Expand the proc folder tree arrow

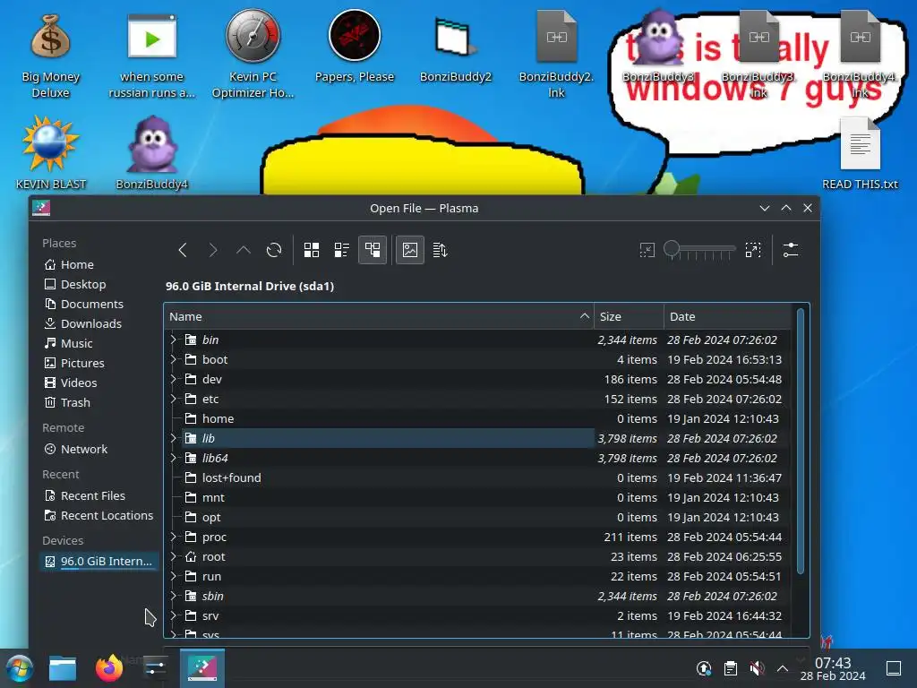(x=173, y=537)
